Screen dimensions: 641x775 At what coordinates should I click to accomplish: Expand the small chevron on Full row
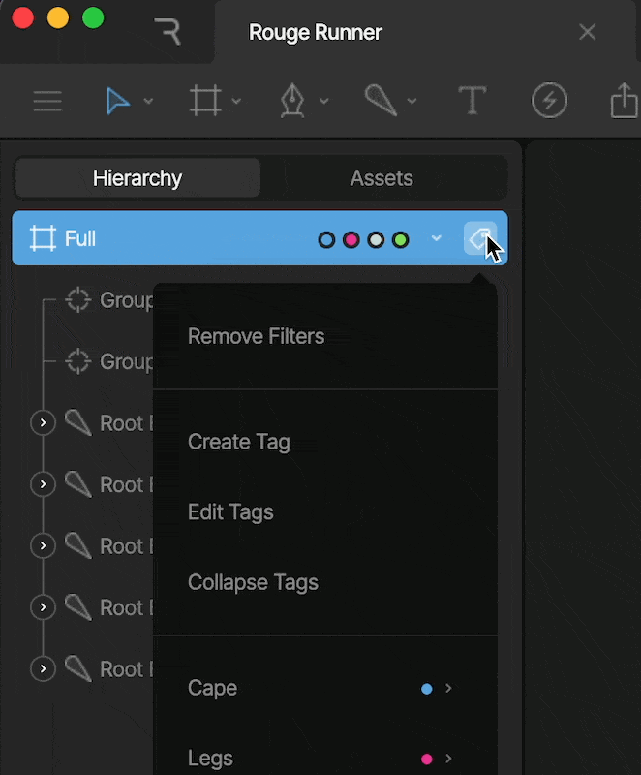coord(436,238)
